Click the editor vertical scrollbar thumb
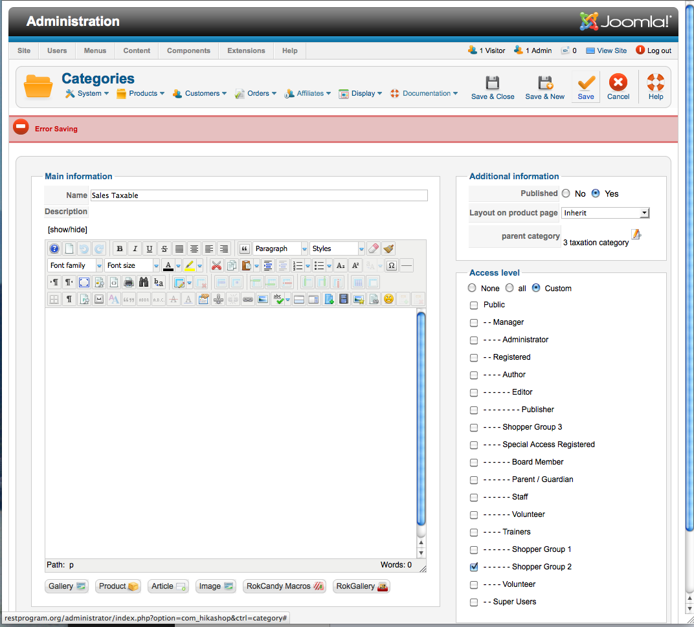This screenshot has width=694, height=627. pos(421,419)
